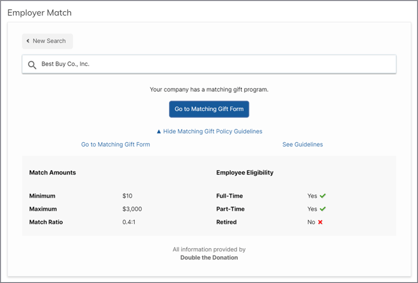
Task: Click 'Your company has a matching gift program' text
Action: (209, 90)
